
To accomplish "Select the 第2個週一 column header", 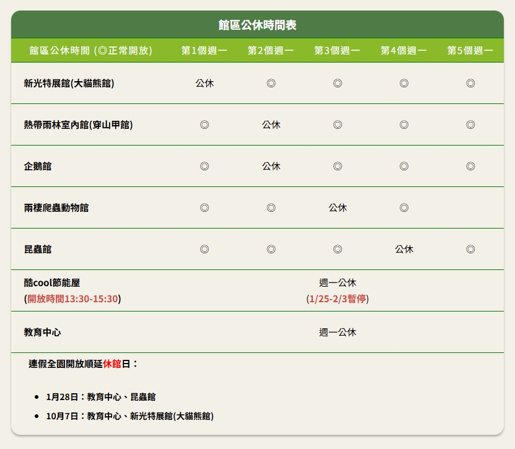I will click(271, 51).
